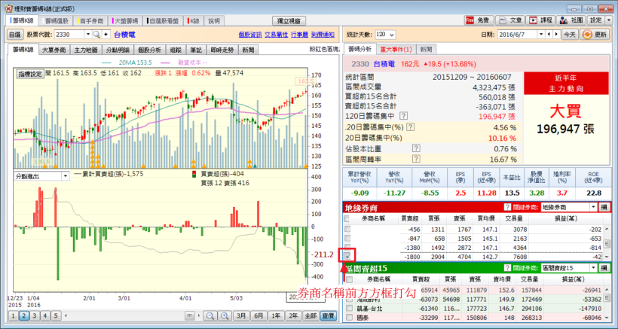Check the box for row with -456
Screen dimensions: 618x329
[x=347, y=230]
